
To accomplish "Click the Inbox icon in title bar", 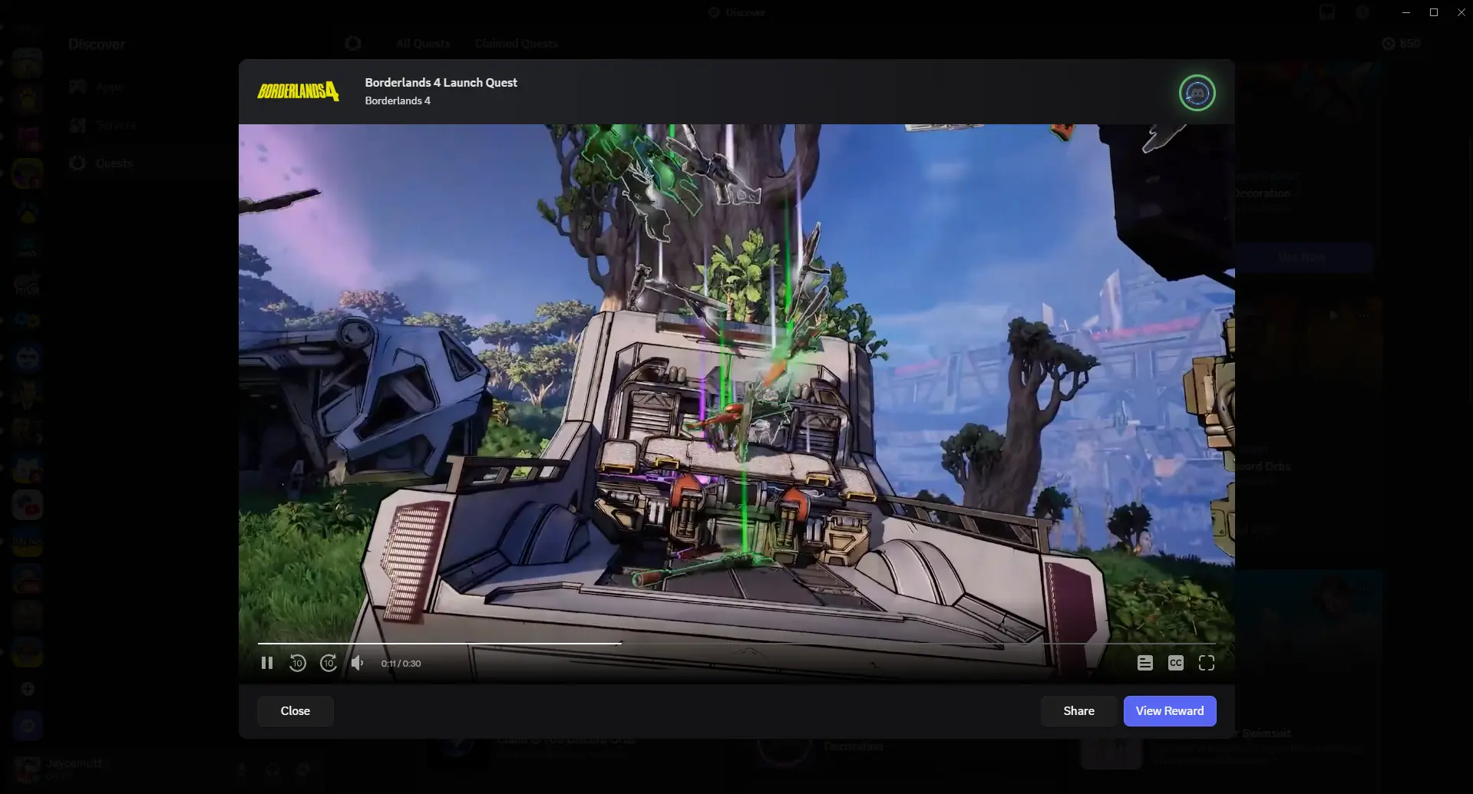I will (x=1327, y=12).
